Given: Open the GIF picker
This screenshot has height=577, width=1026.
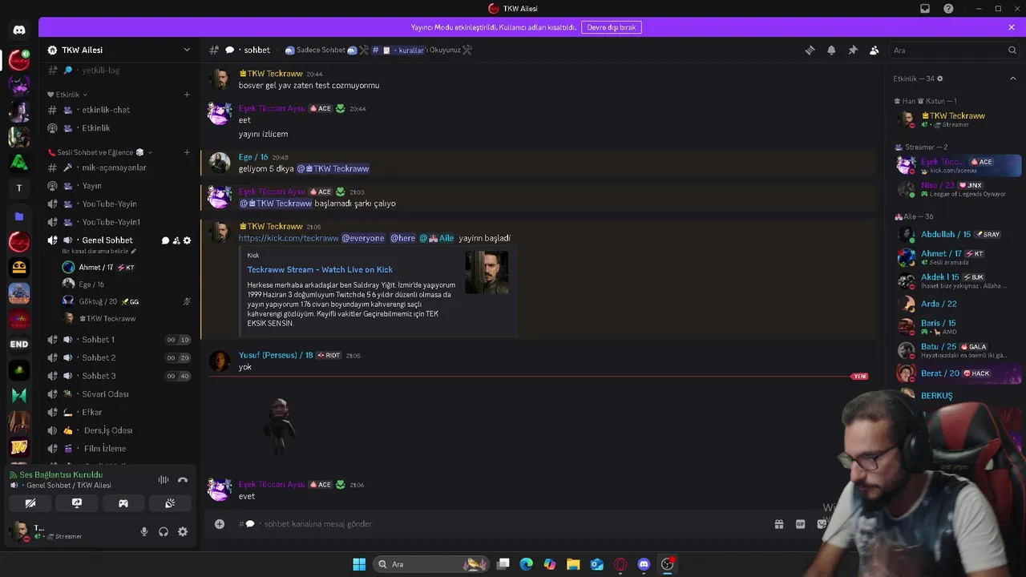Looking at the screenshot, I should click(x=800, y=524).
